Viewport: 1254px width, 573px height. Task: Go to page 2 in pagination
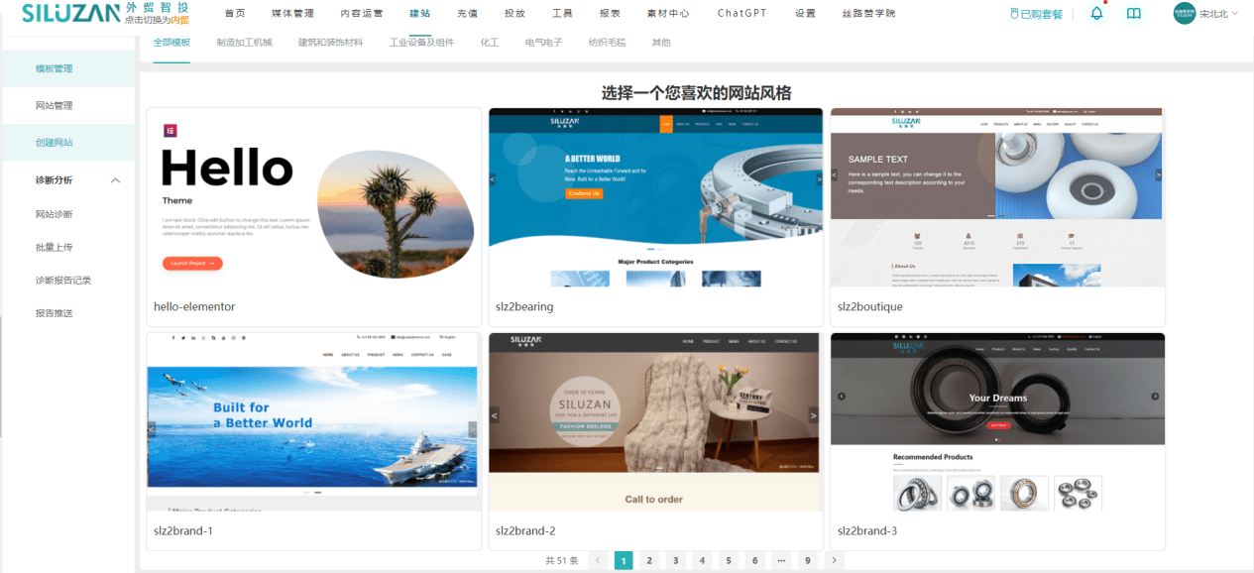[x=649, y=560]
